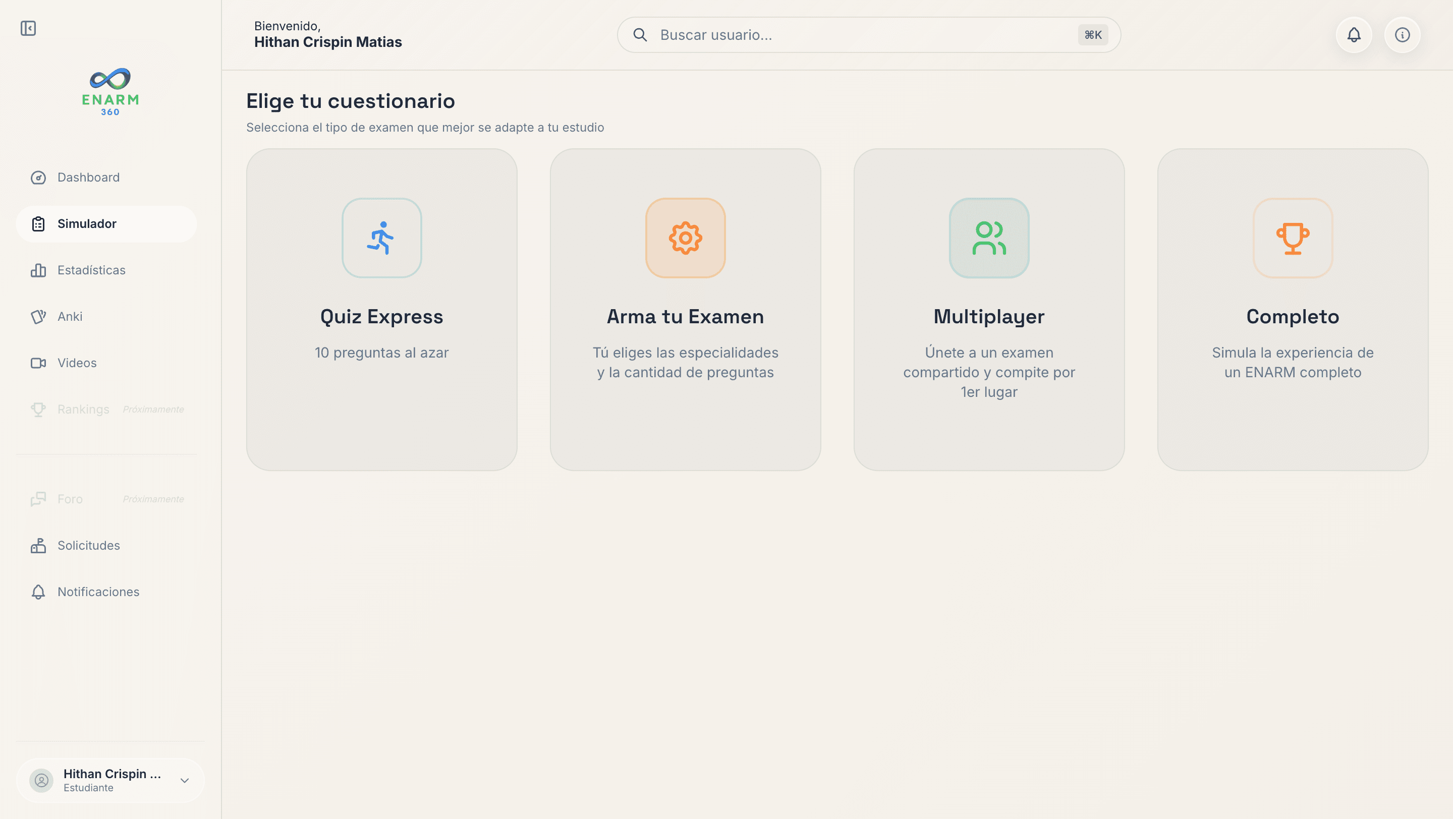Screen dimensions: 1453x819
Task: Click the '10 preguntas al azar' text
Action: tap(382, 353)
